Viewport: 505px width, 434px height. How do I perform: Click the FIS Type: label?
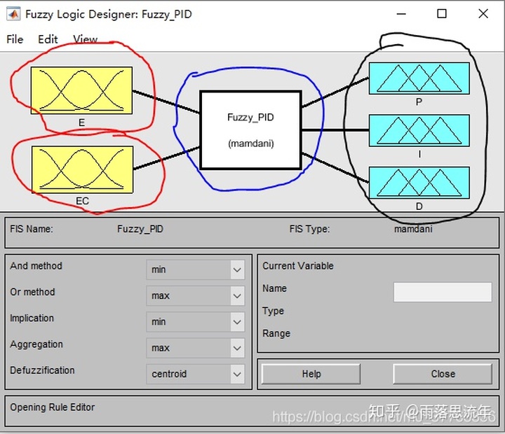(309, 229)
